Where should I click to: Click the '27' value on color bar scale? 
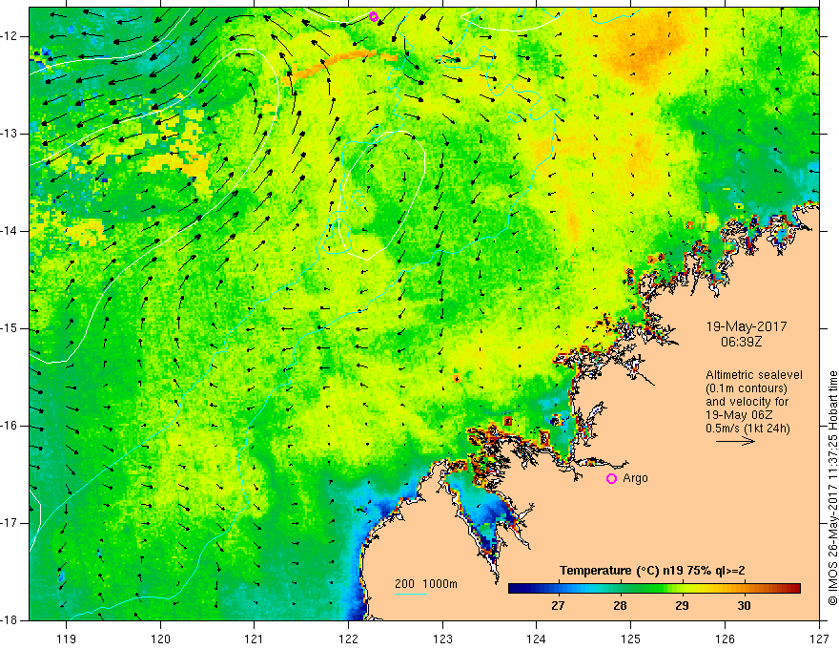click(558, 606)
